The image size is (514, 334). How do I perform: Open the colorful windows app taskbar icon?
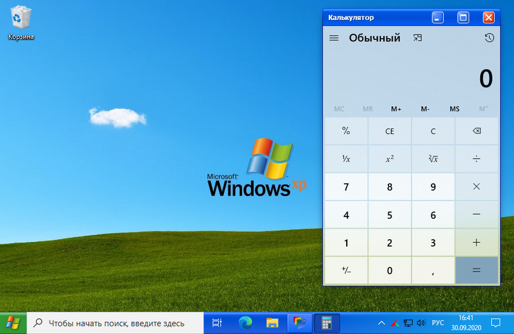[299, 323]
